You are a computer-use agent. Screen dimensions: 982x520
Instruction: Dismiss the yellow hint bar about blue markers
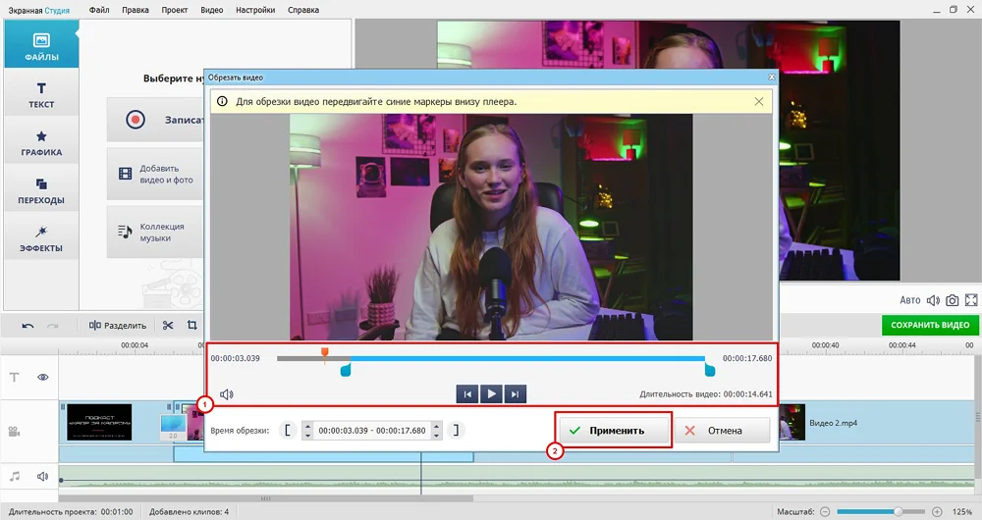coord(759,101)
